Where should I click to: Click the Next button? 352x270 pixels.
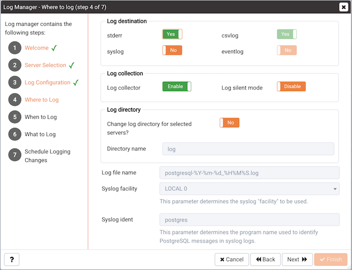tap(297, 259)
